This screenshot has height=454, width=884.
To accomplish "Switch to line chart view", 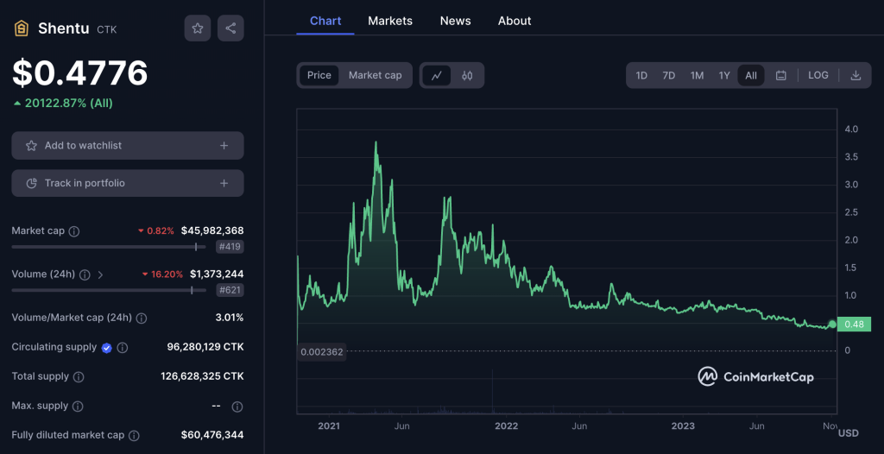I will click(436, 76).
